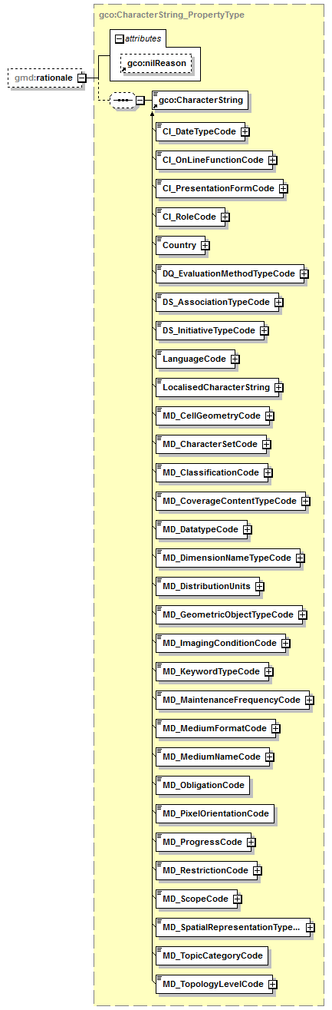Select the MD_DatatypeCode element box
This screenshot has width=332, height=1010.
point(202,530)
